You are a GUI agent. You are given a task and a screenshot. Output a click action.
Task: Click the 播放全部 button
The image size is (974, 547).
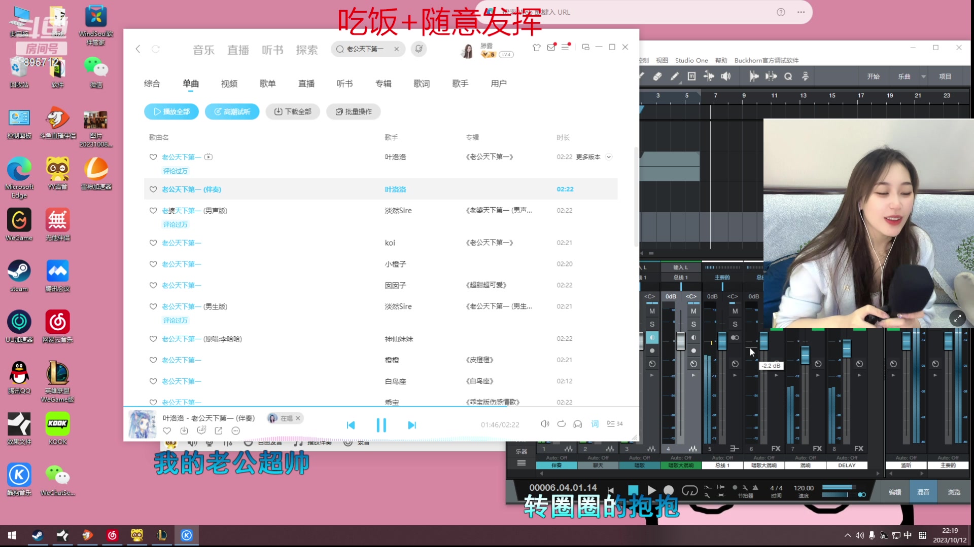171,111
